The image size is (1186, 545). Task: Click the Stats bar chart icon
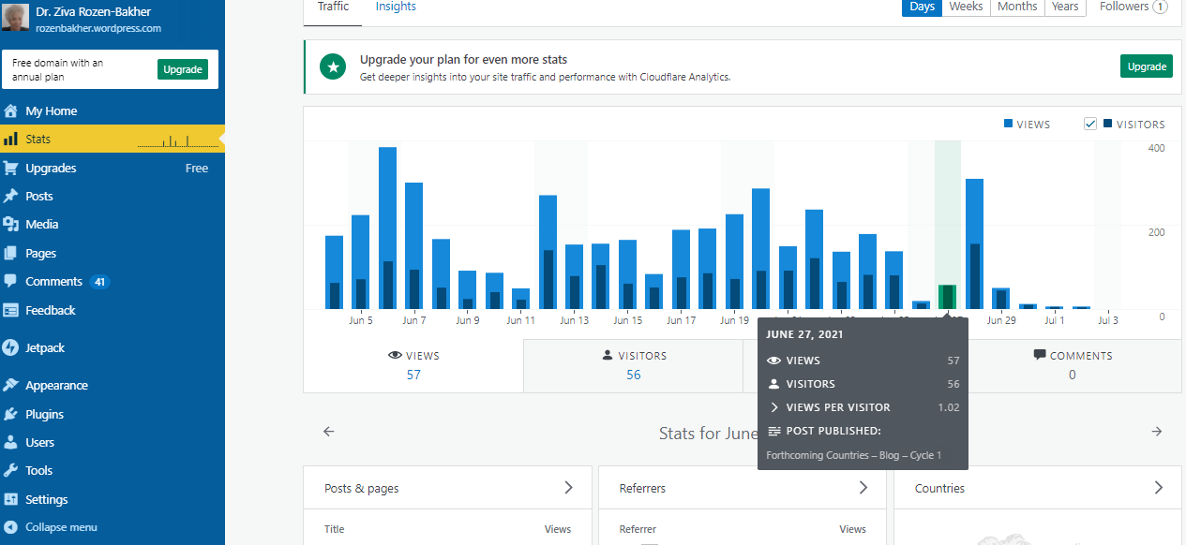click(10, 139)
